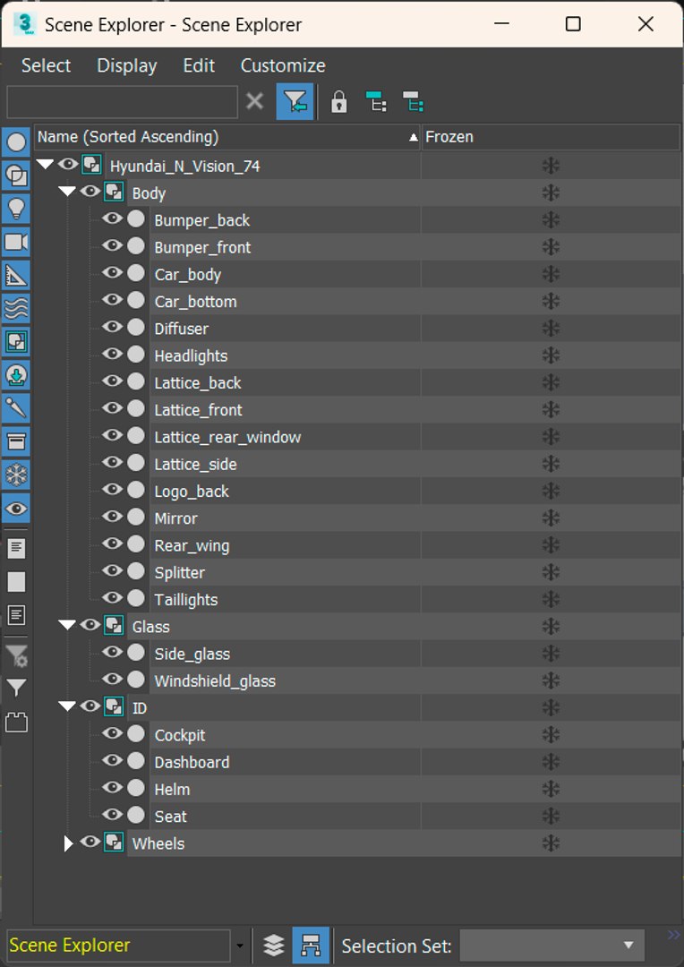Click second gray-teal hierarchy toolbar icon
This screenshot has width=684, height=967.
pyautogui.click(x=413, y=101)
